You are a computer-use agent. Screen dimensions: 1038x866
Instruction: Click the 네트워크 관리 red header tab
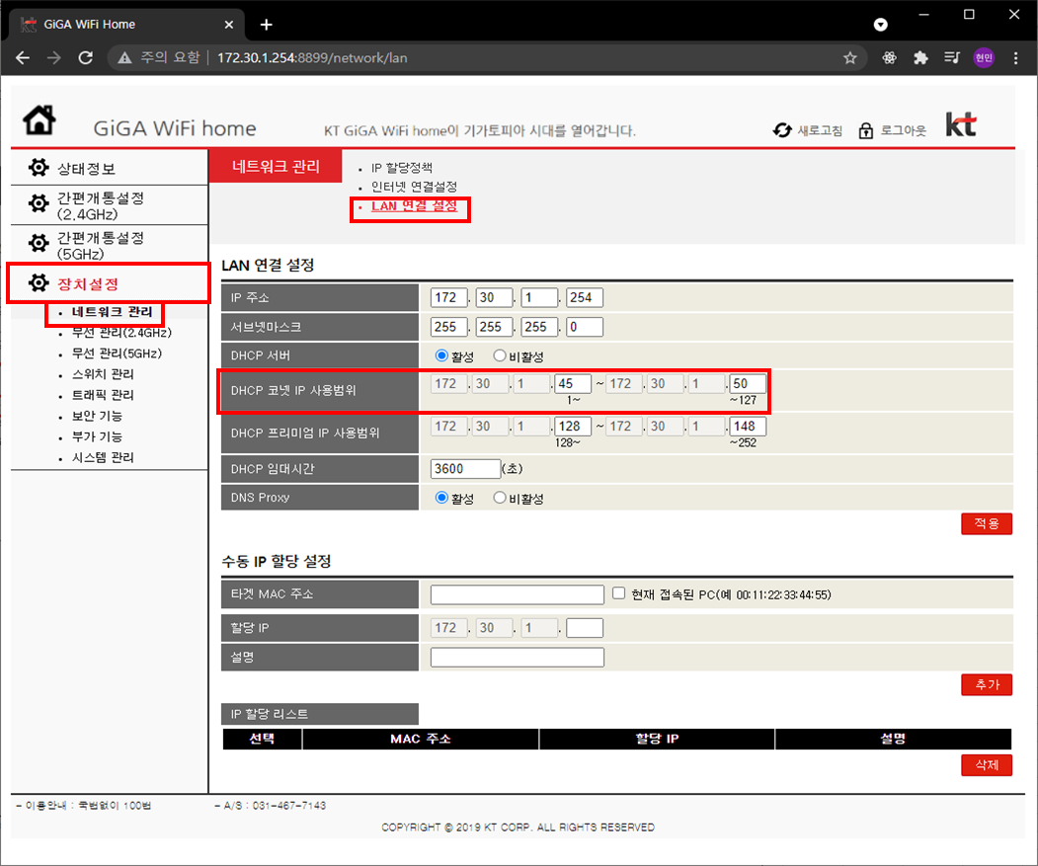tap(276, 166)
